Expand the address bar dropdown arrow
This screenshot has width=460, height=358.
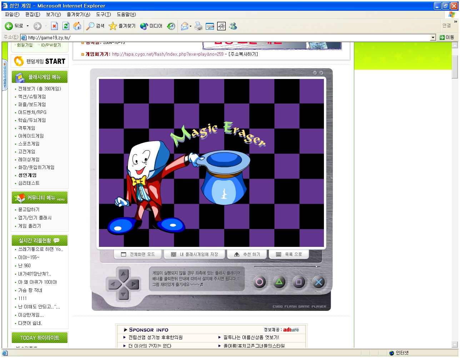pos(433,38)
